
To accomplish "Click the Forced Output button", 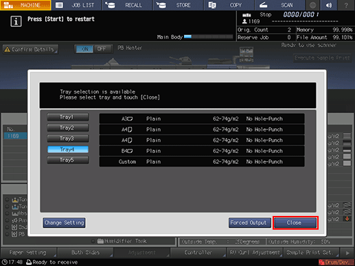I will pos(249,223).
